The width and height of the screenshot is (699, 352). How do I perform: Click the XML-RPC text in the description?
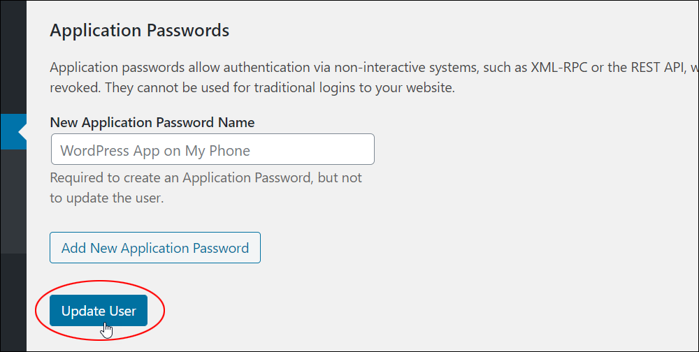click(559, 68)
